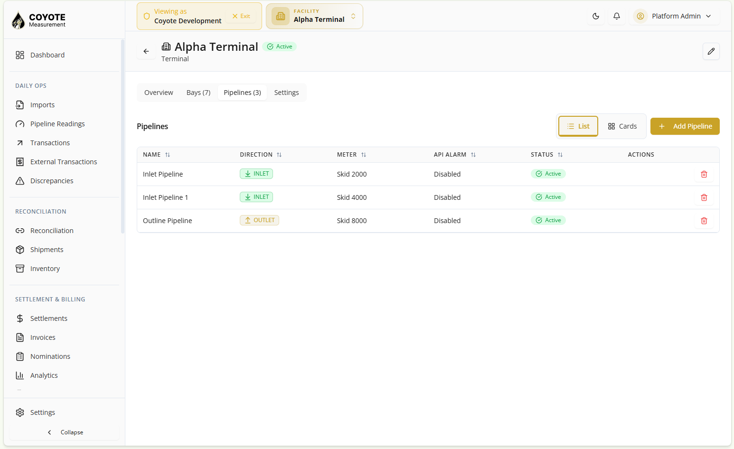Click Disabled alarm in Inlet Pipeline row
The width and height of the screenshot is (734, 449).
[x=447, y=174]
